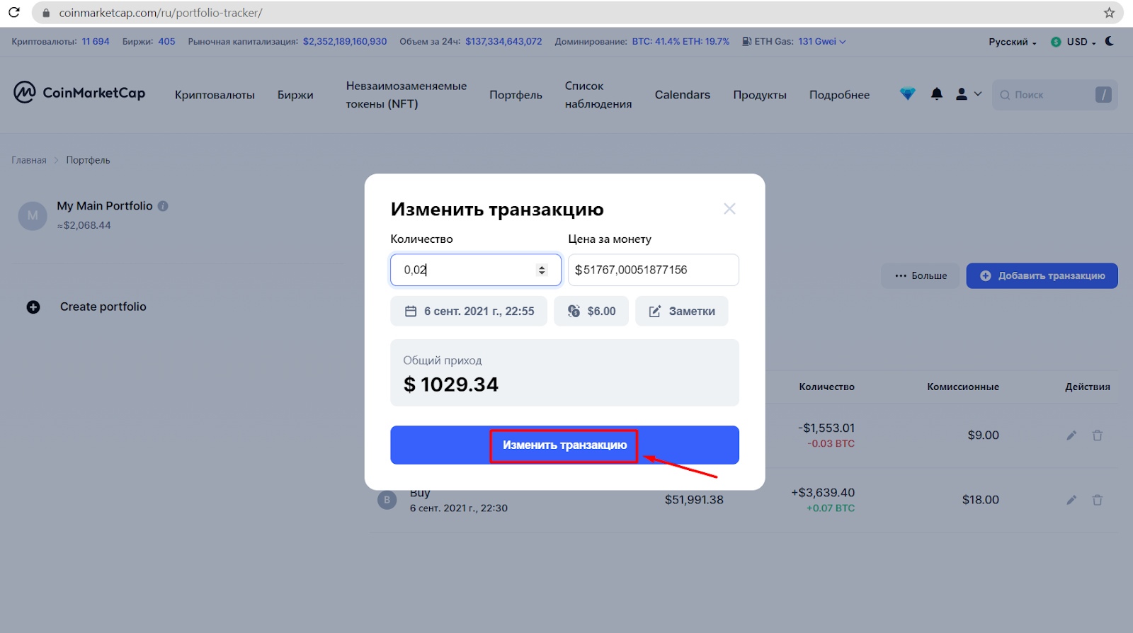Close the edit transaction dialog
The height and width of the screenshot is (633, 1133).
[729, 209]
